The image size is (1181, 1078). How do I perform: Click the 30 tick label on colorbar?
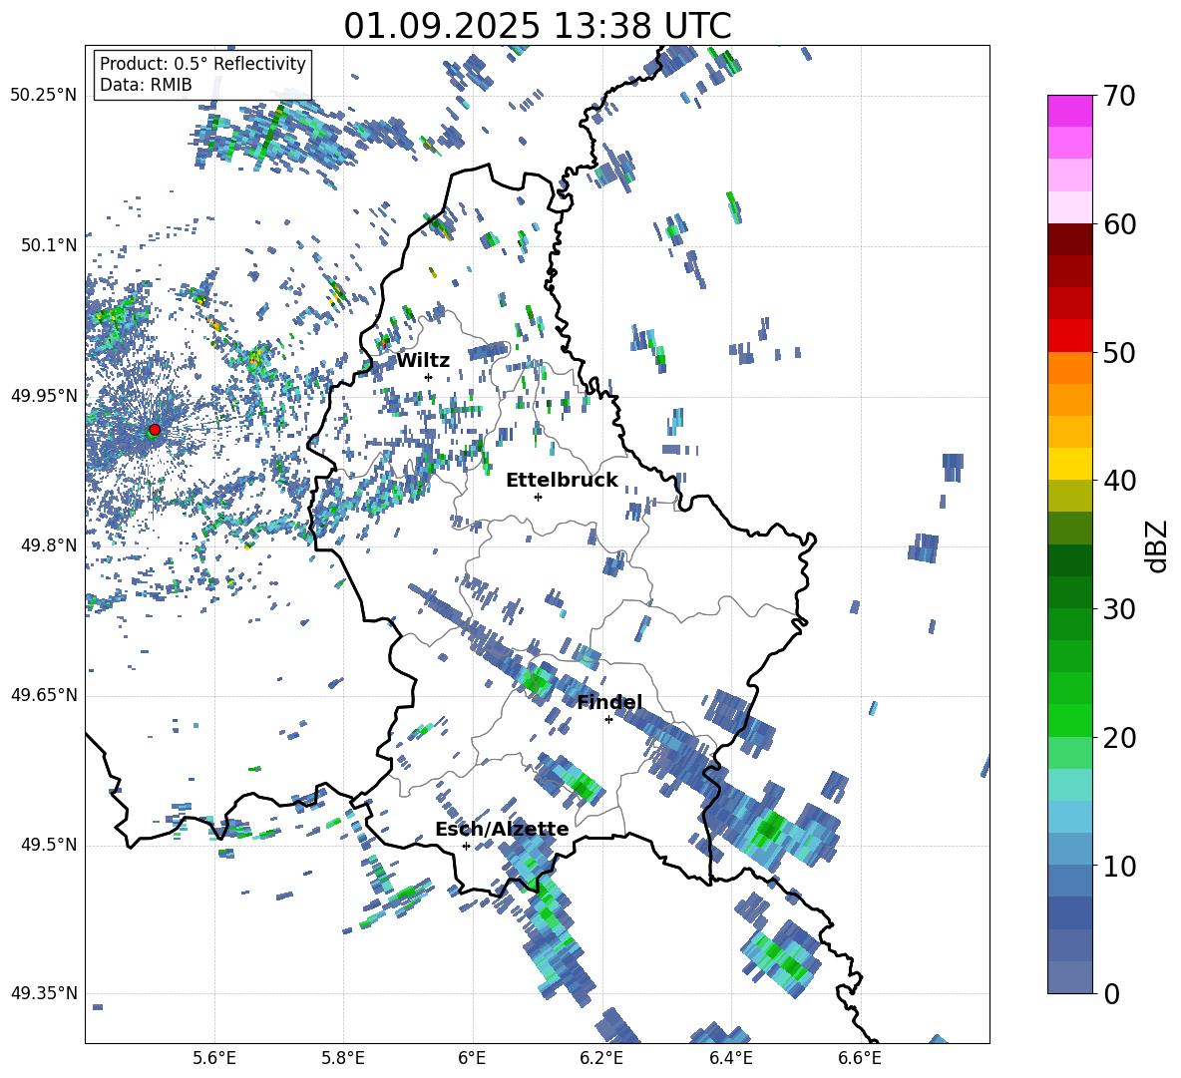1119,609
